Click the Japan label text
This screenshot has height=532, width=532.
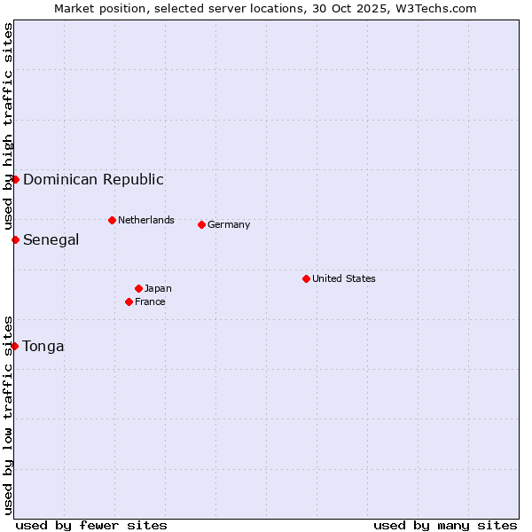click(158, 288)
